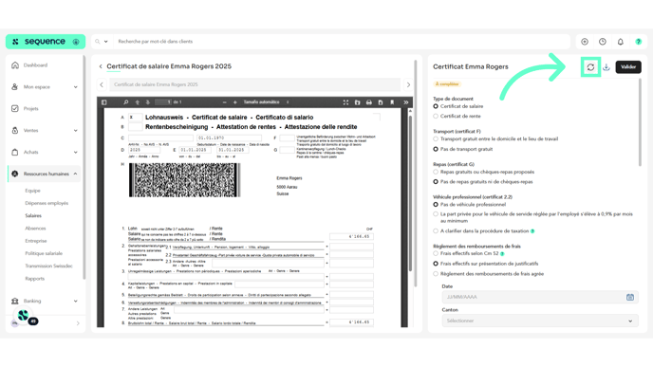This screenshot has width=653, height=367.
Task: Select Transport gratuit entre domicile option
Action: click(436, 139)
